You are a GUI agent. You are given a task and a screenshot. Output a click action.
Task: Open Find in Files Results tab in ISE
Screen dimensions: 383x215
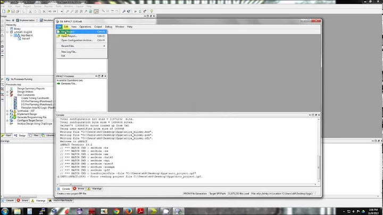tap(61, 200)
